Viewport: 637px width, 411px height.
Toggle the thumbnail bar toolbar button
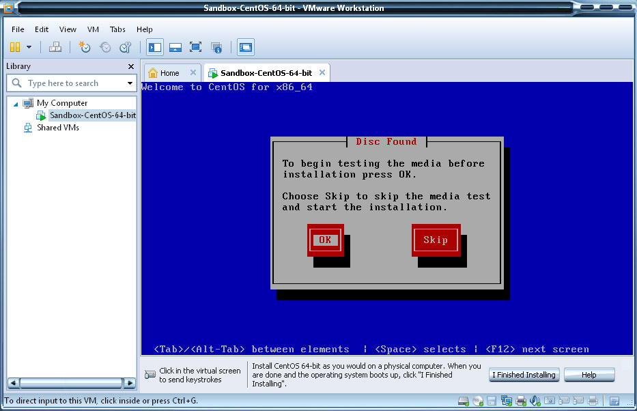[175, 47]
